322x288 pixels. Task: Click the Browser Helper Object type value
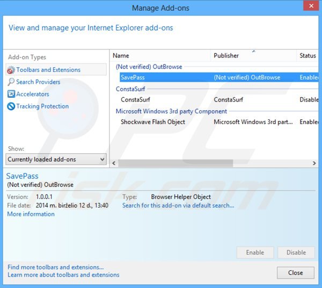coord(181,197)
